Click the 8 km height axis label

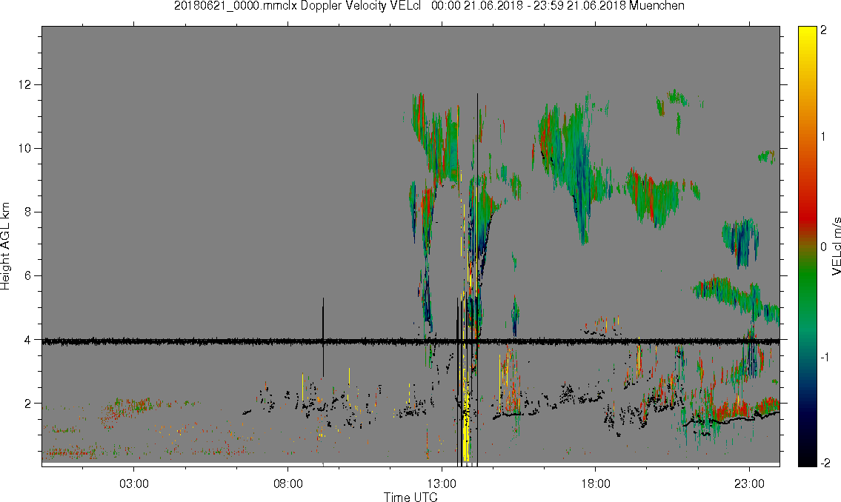28,212
